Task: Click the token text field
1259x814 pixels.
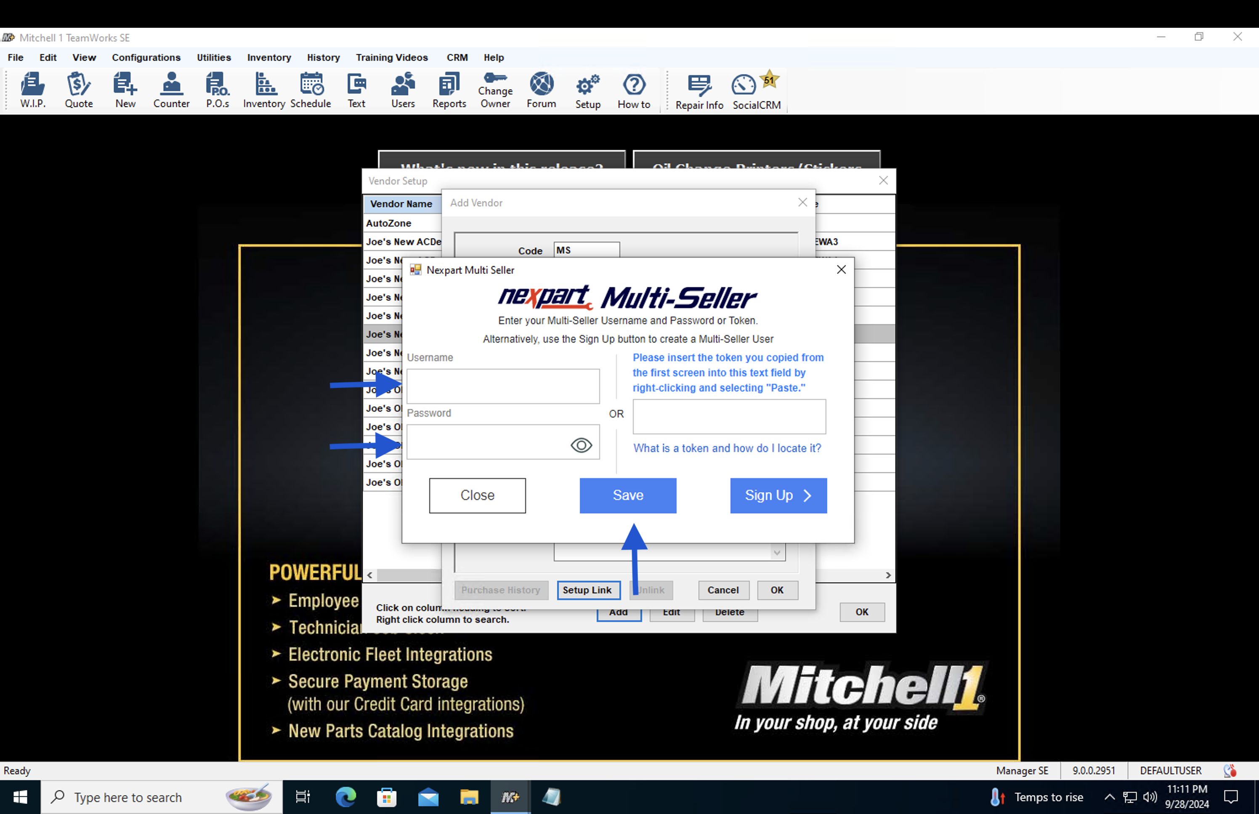Action: click(729, 416)
